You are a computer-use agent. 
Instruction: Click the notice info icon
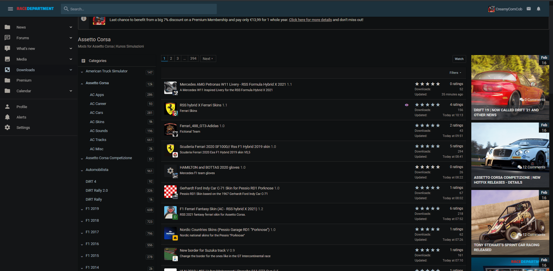pyautogui.click(x=84, y=19)
